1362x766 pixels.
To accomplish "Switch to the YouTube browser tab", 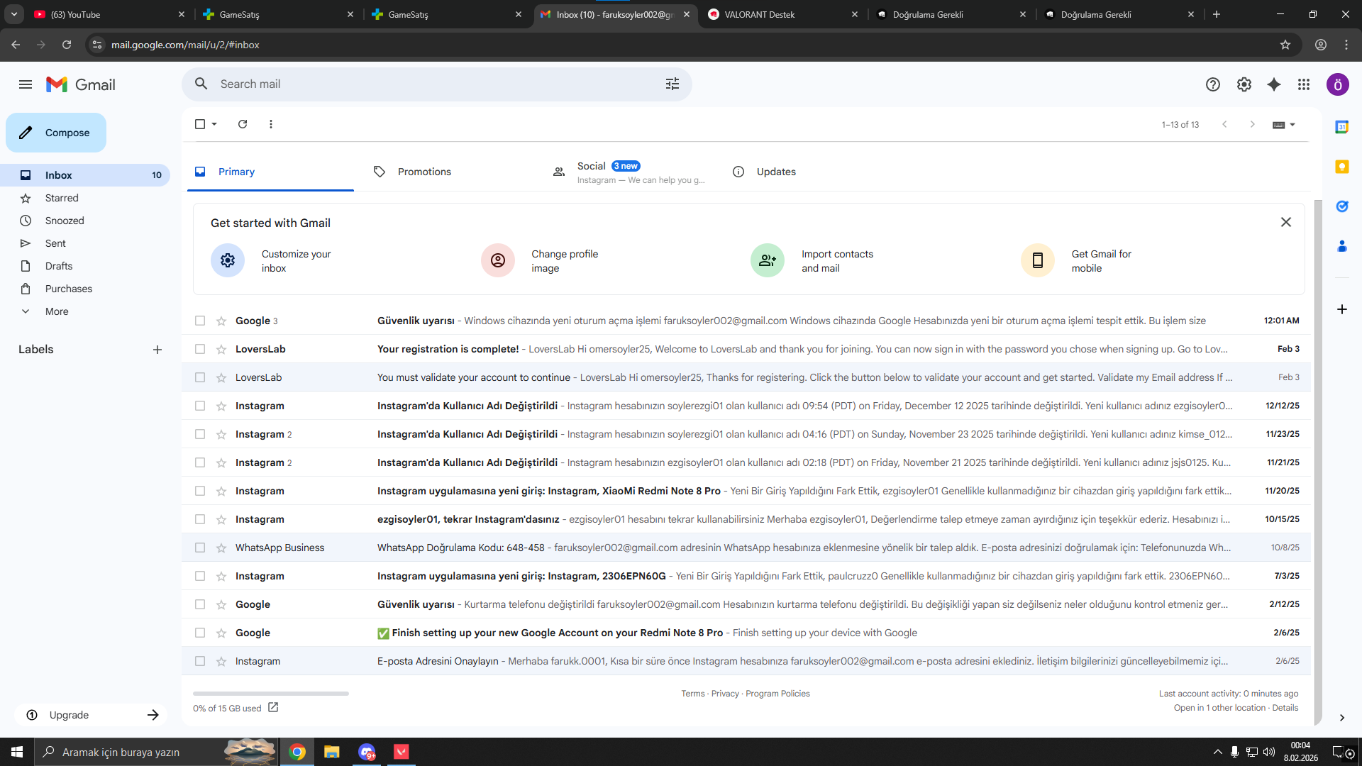I will pos(109,14).
